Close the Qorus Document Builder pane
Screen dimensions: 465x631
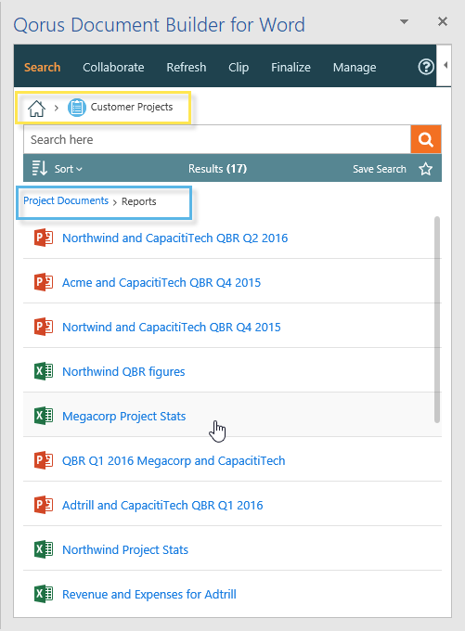443,21
